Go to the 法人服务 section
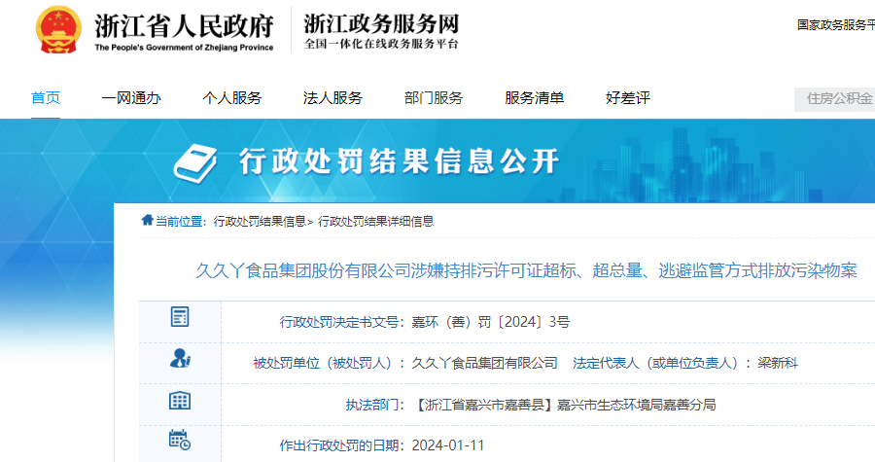This screenshot has width=875, height=462. 332,98
